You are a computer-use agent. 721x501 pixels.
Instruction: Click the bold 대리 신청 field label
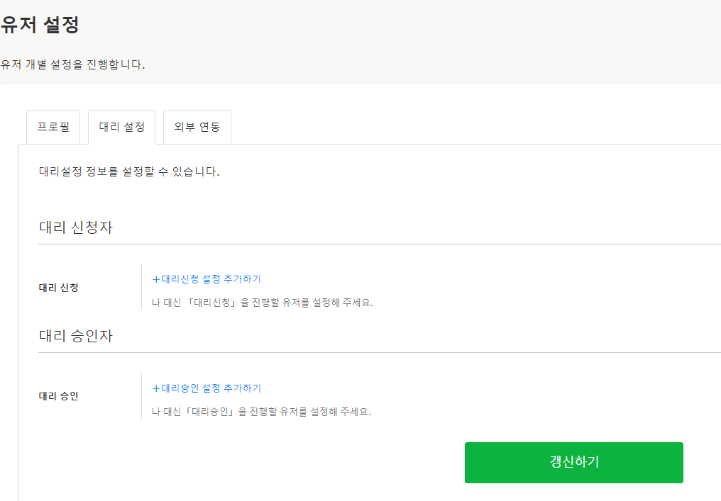[x=59, y=288]
